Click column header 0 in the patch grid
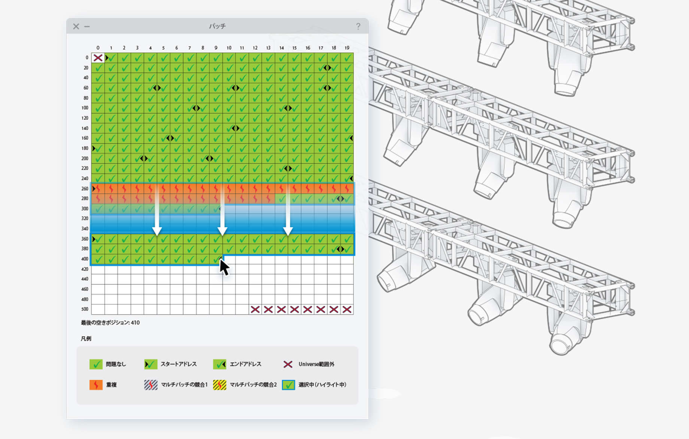The height and width of the screenshot is (439, 689). pos(98,48)
